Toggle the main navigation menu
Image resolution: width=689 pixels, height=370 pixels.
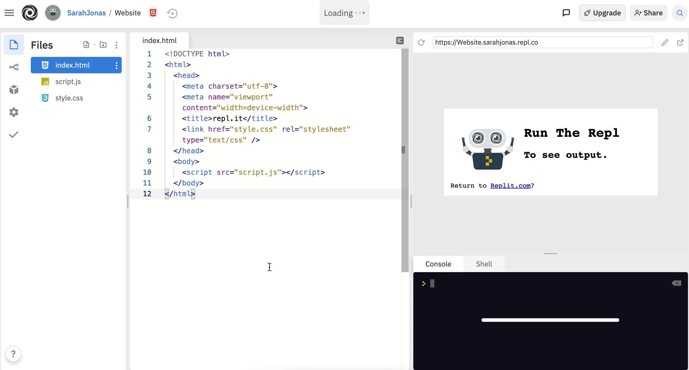click(9, 13)
